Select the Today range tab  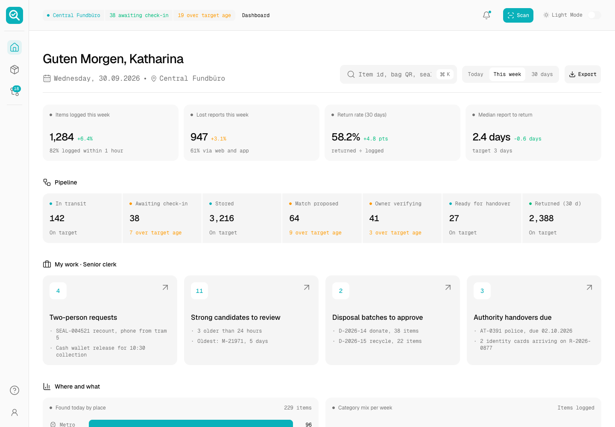pyautogui.click(x=475, y=74)
